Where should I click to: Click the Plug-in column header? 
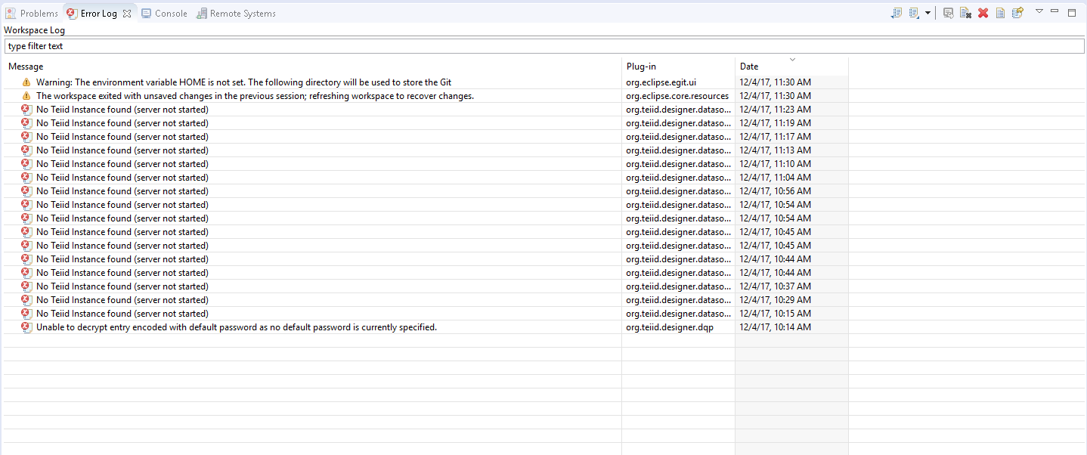click(x=641, y=67)
